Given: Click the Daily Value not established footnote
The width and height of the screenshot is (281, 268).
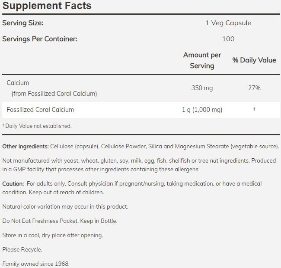Looking at the screenshot, I should point(37,126).
